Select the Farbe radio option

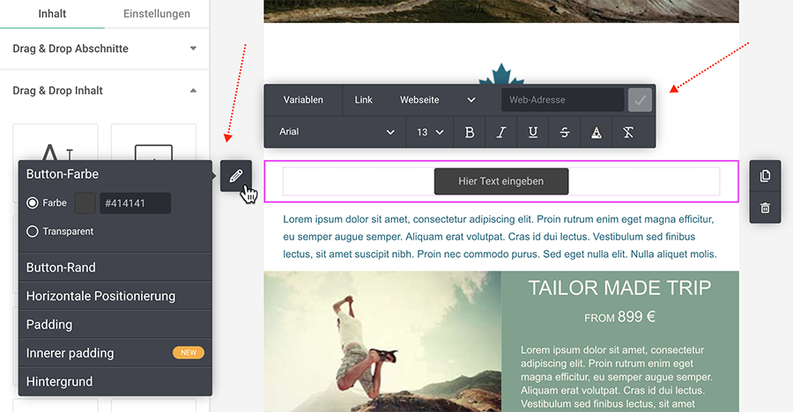(33, 203)
